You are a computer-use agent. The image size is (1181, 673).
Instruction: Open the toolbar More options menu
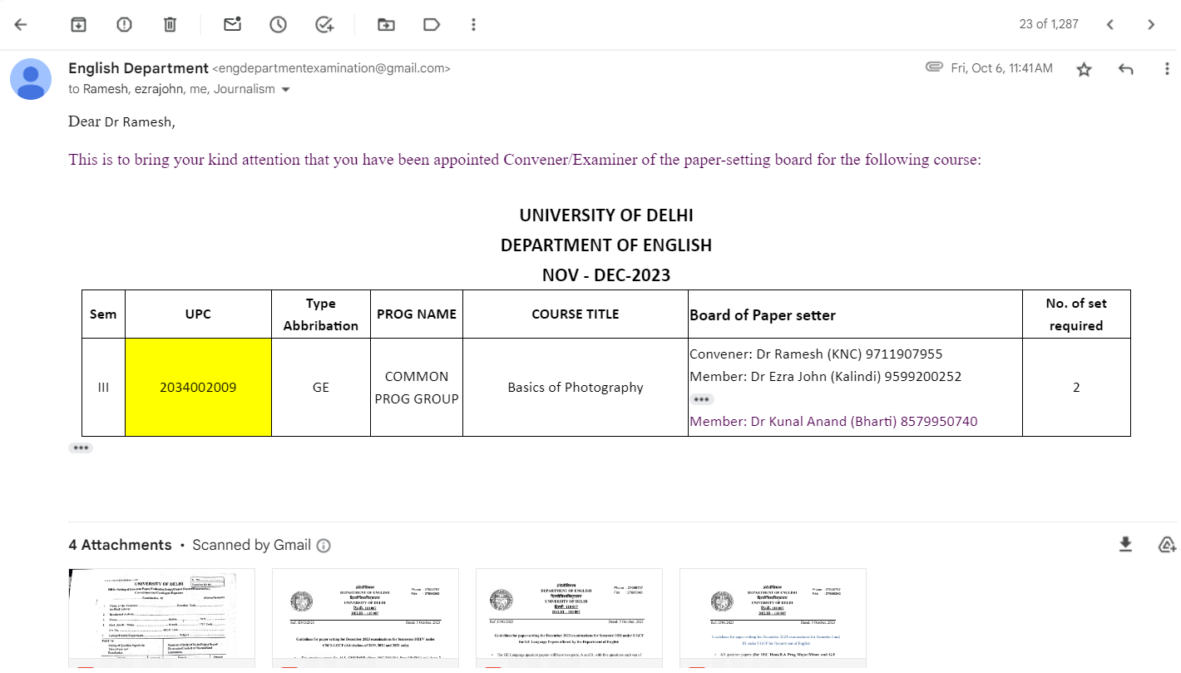(473, 24)
